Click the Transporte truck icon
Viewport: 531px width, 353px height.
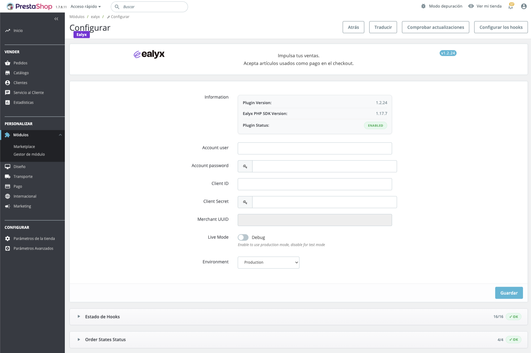(x=8, y=176)
